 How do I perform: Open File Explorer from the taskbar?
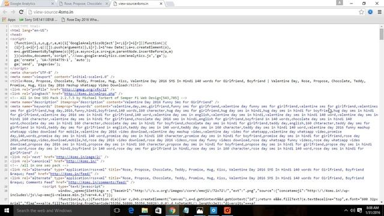click(145, 211)
